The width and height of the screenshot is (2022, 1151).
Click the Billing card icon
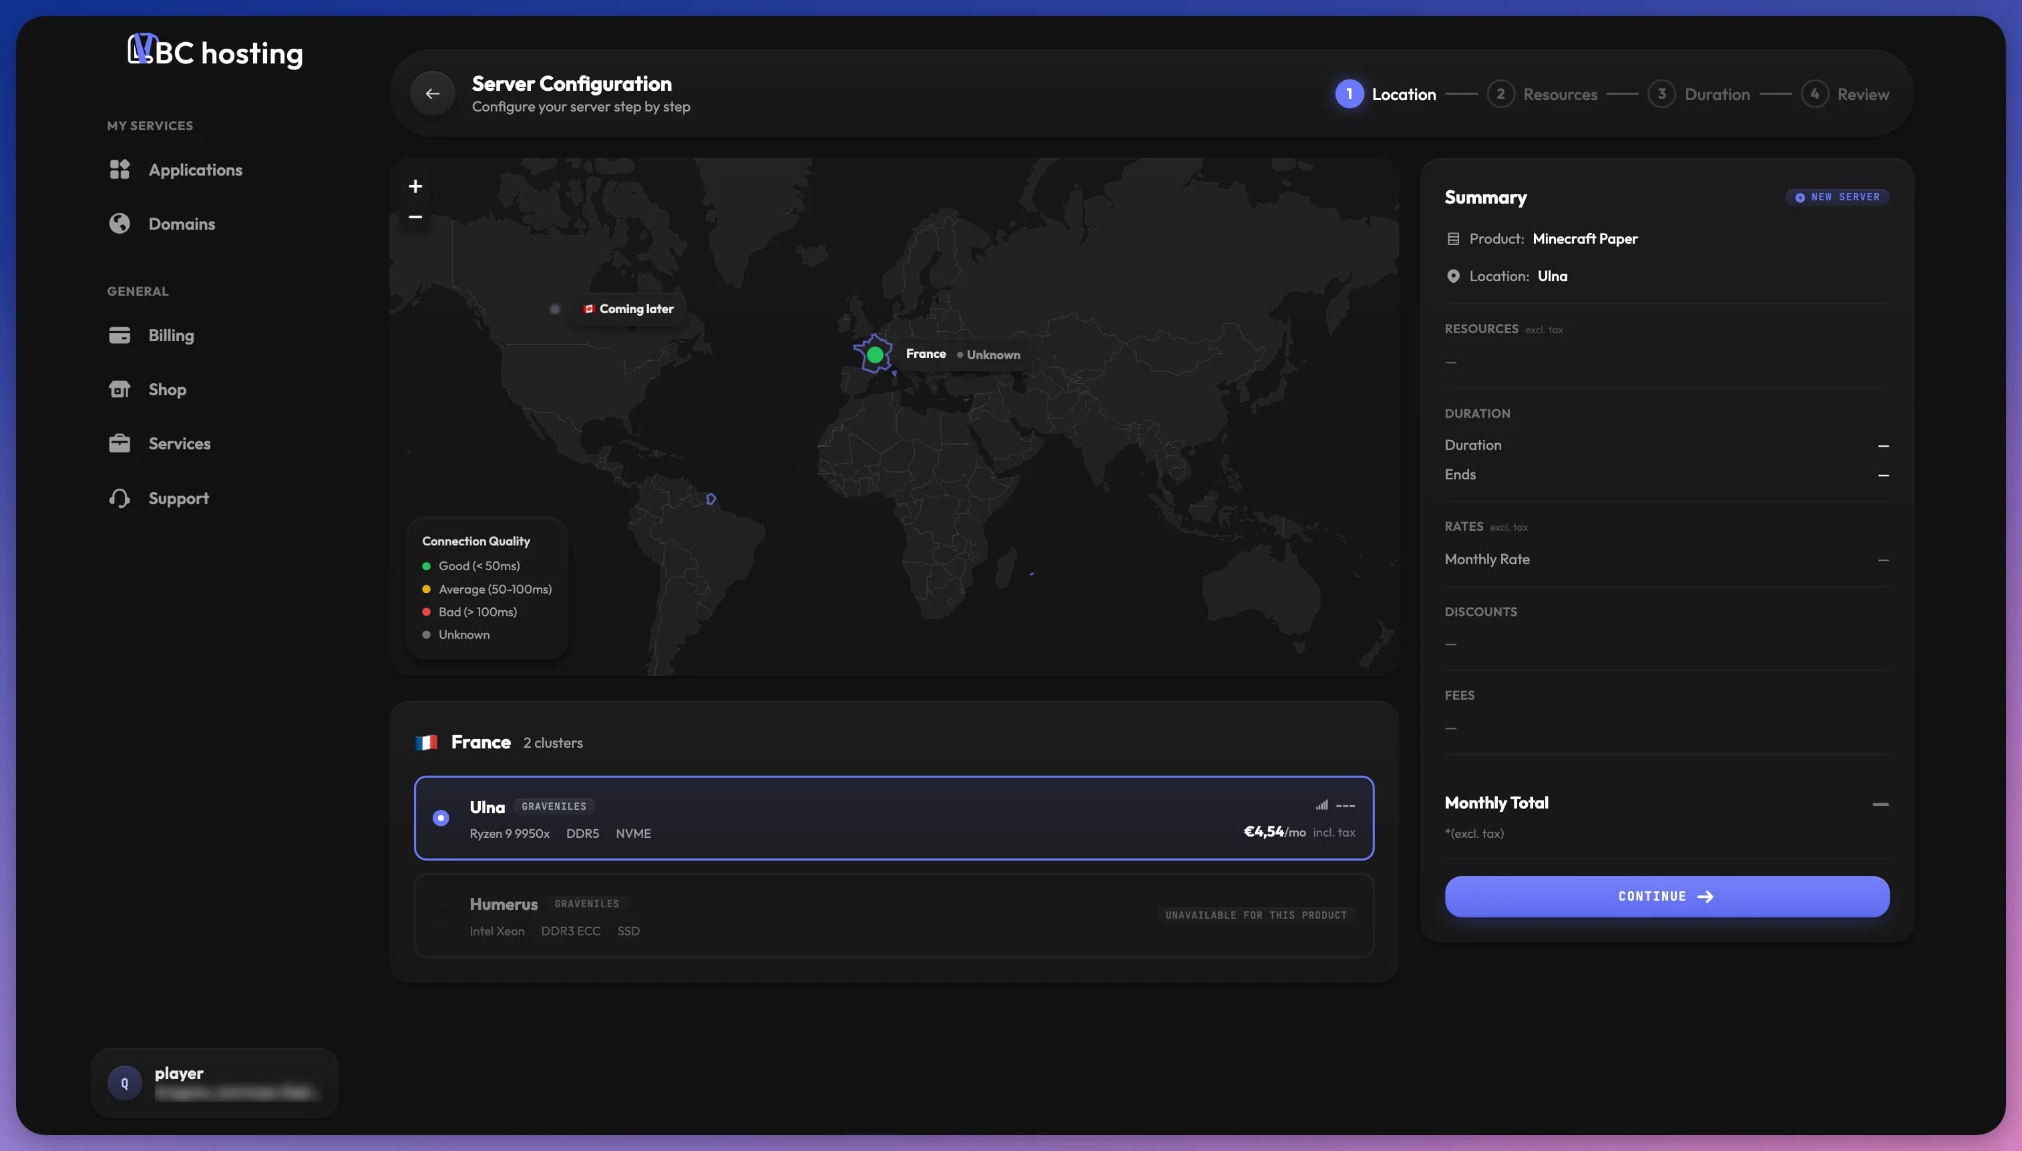point(120,335)
